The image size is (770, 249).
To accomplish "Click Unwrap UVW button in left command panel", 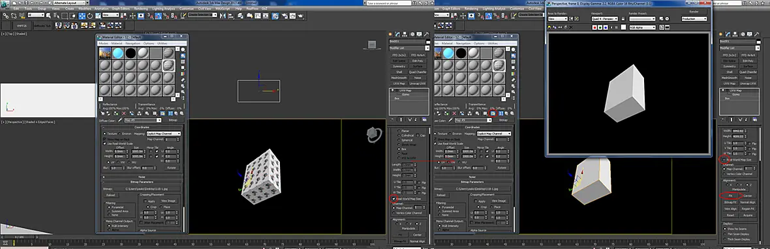I will (418, 84).
